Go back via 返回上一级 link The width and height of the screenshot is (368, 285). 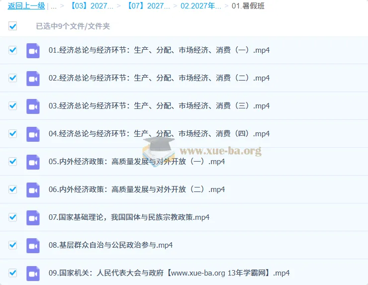pos(26,6)
